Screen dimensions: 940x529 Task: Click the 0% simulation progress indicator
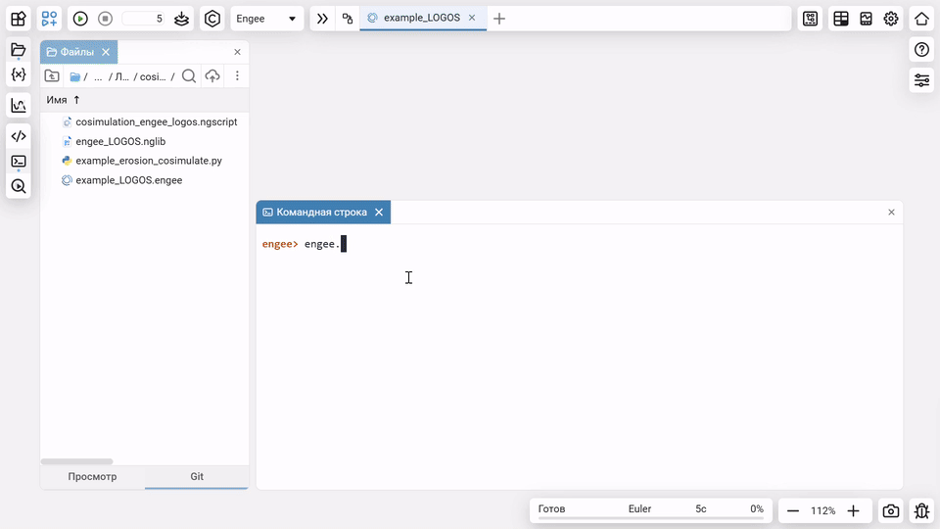[757, 509]
